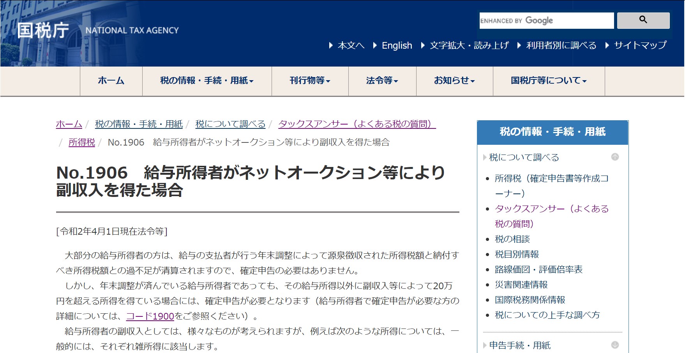
Task: Open the お知らせ navigation menu
Action: [454, 81]
